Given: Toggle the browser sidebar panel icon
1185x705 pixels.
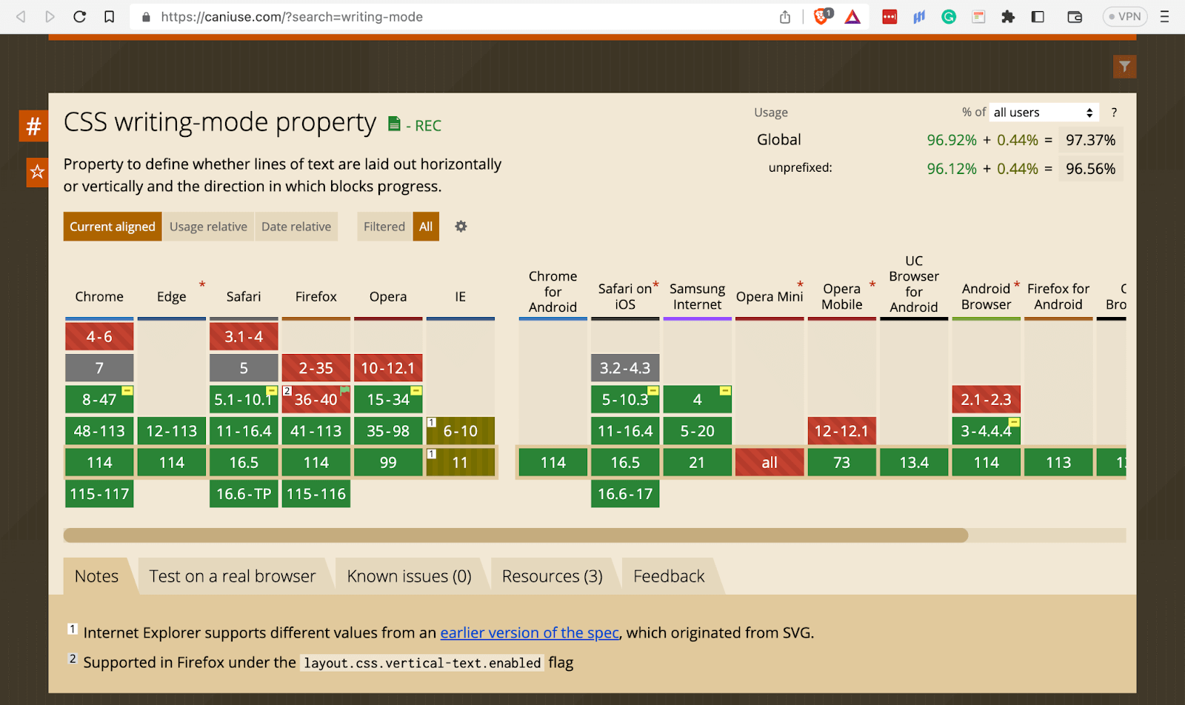Looking at the screenshot, I should (1038, 16).
